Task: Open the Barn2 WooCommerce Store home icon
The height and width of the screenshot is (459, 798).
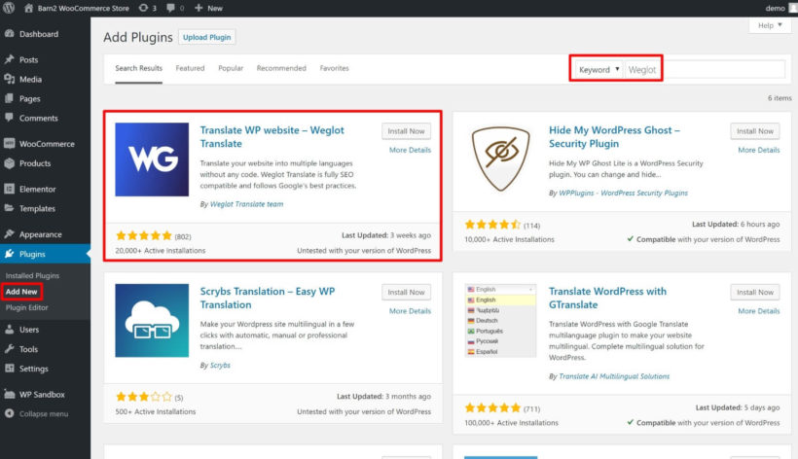Action: 29,8
